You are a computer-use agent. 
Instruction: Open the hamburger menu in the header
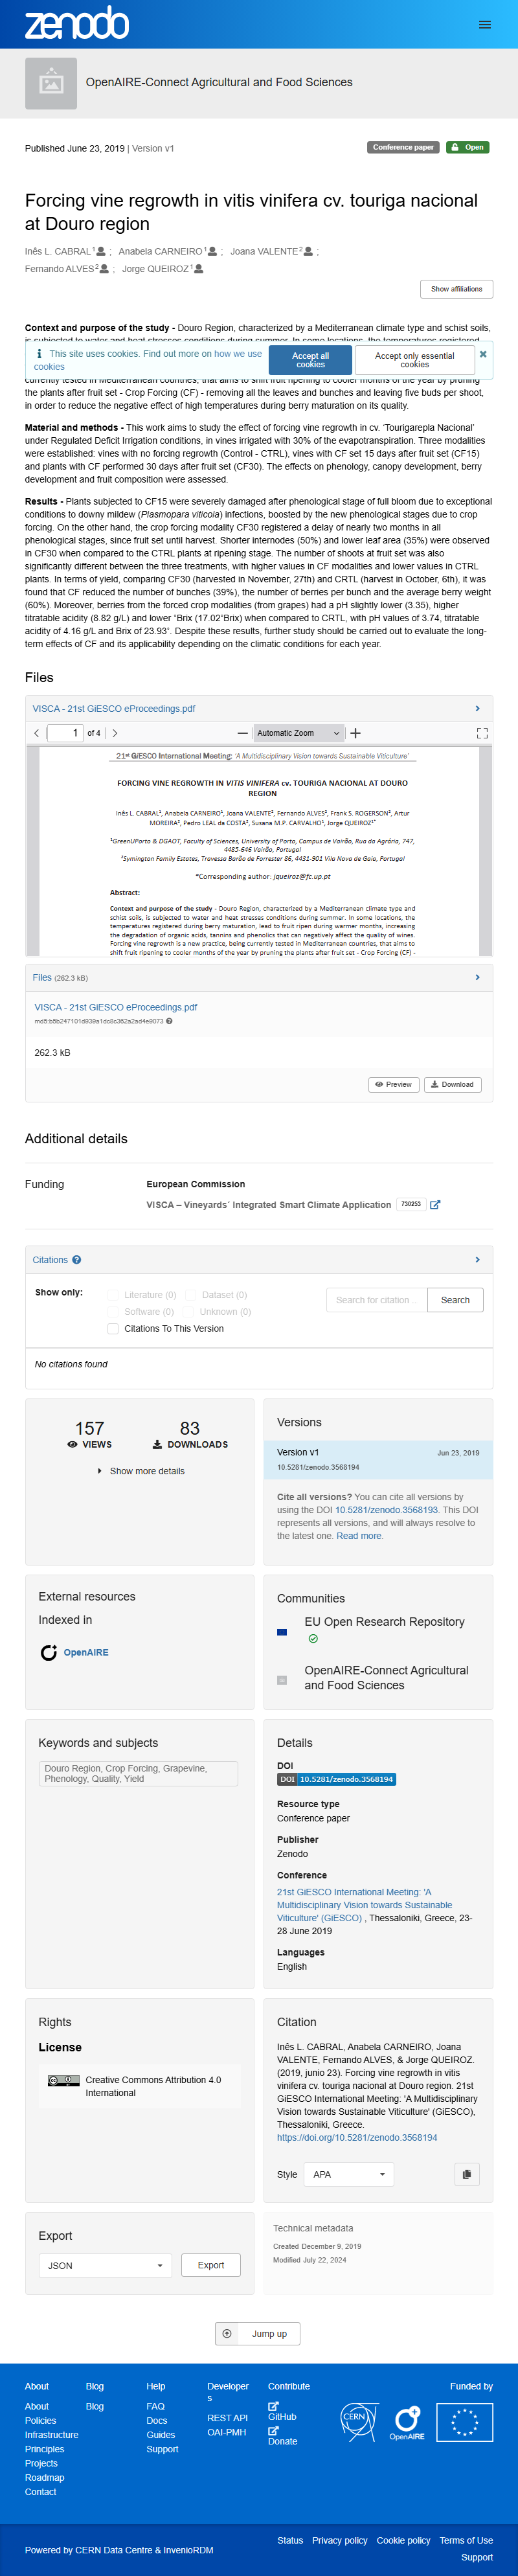pos(484,25)
